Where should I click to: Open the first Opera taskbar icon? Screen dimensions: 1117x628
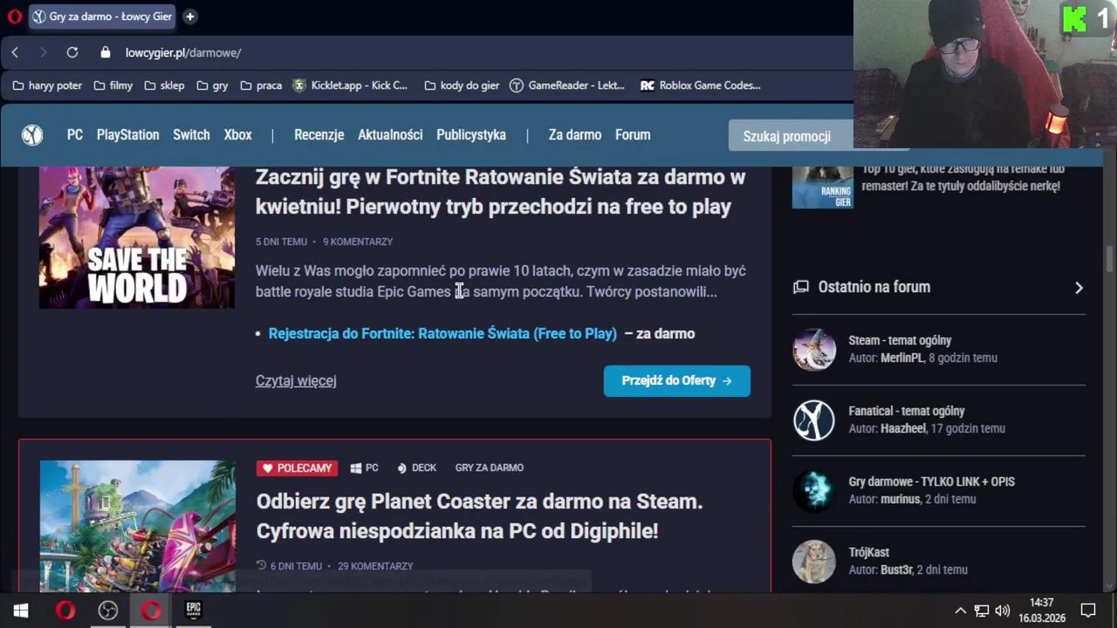[65, 611]
